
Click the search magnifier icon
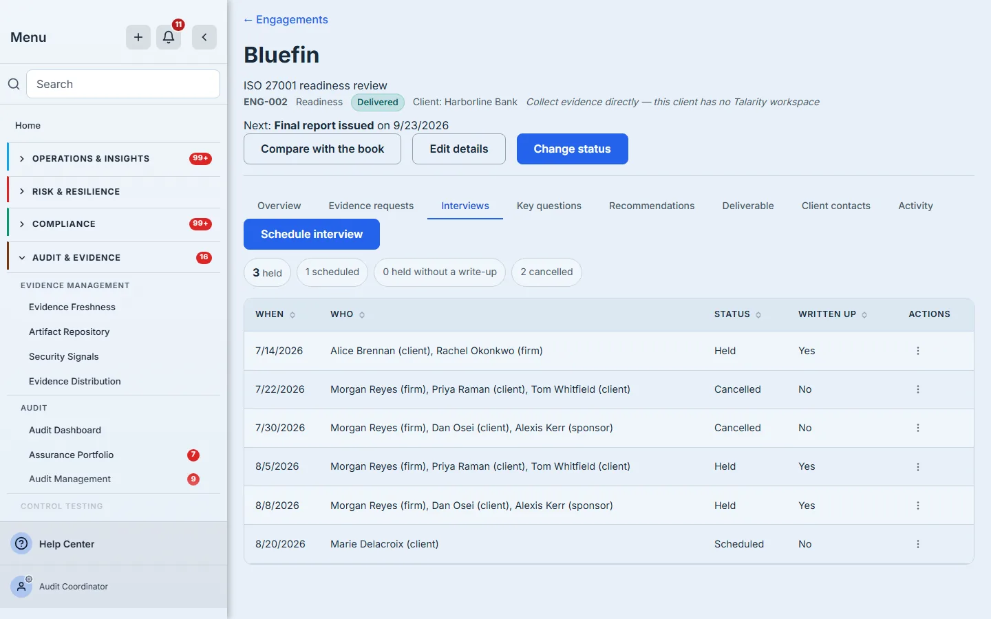pos(14,84)
